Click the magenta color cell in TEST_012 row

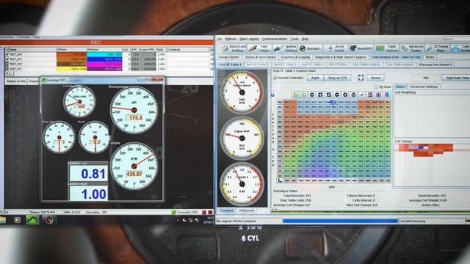click(x=104, y=64)
